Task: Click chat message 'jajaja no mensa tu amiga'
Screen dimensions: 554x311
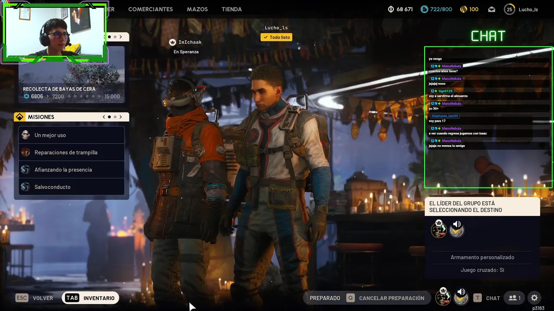Action: click(447, 146)
